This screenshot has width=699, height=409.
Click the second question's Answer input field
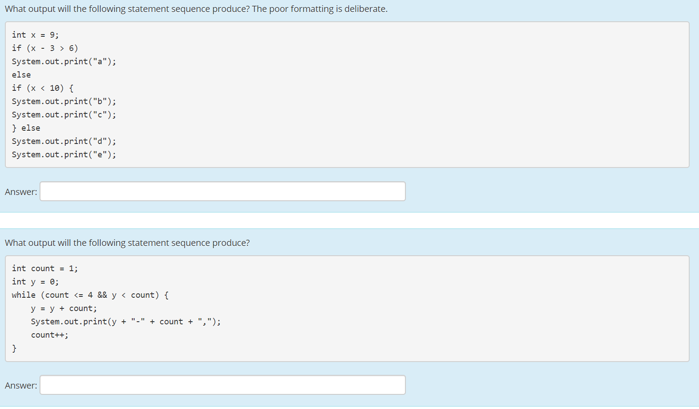tap(222, 385)
